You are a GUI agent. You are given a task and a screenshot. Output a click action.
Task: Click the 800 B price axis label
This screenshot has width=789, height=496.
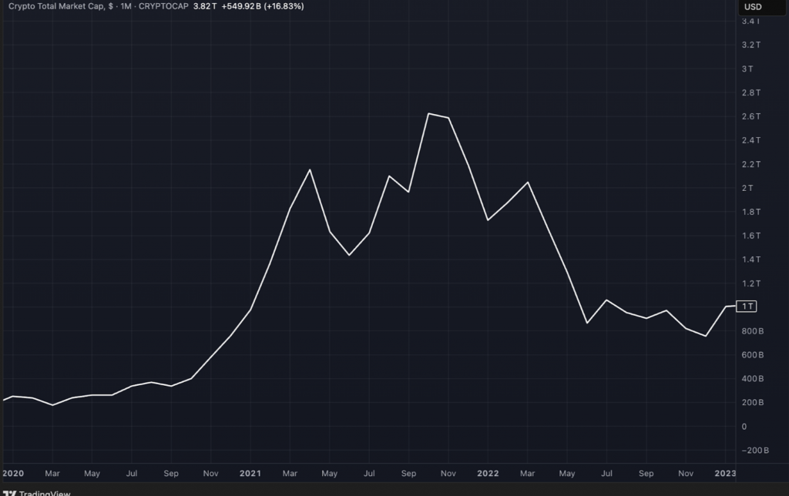(752, 331)
